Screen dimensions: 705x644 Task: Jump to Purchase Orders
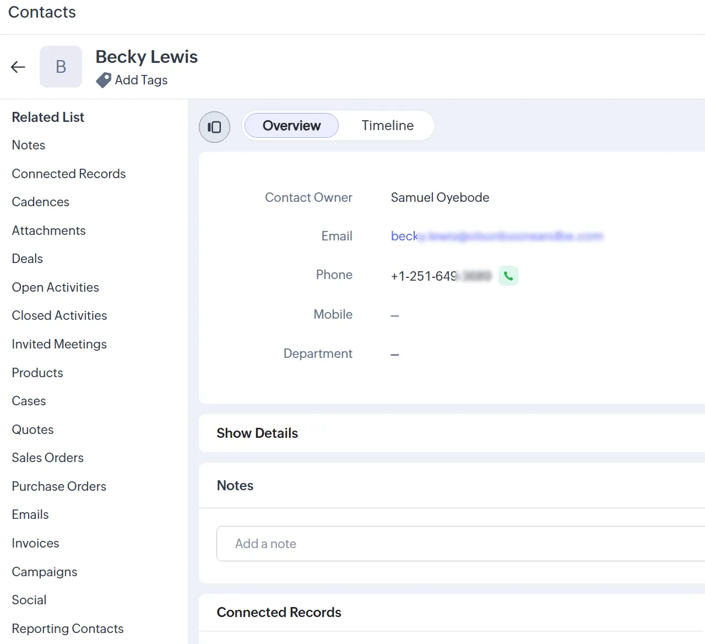tap(59, 486)
